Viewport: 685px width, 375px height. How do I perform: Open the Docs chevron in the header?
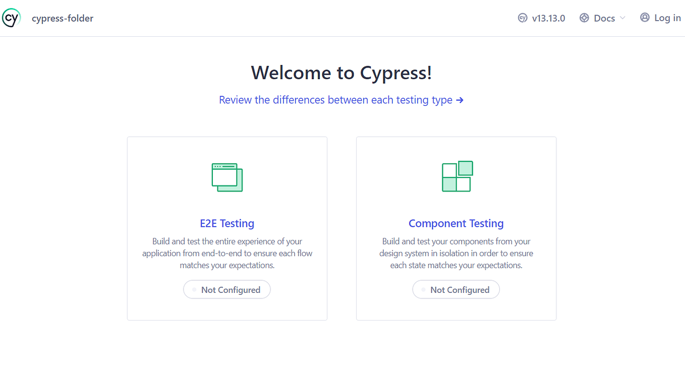coord(623,18)
